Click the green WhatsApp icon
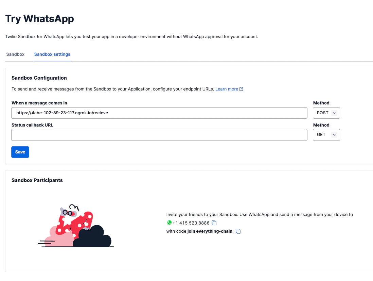 click(x=169, y=222)
